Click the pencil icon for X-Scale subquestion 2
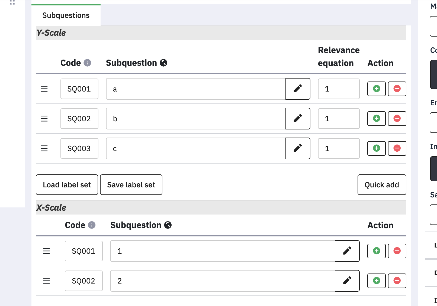The image size is (437, 306). coord(347,281)
